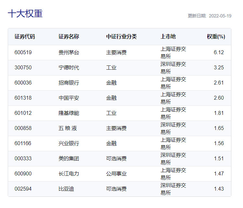Click 深圳证券交易所 in the 000858 row
Image resolution: width=243 pixels, height=208 pixels.
[173, 128]
